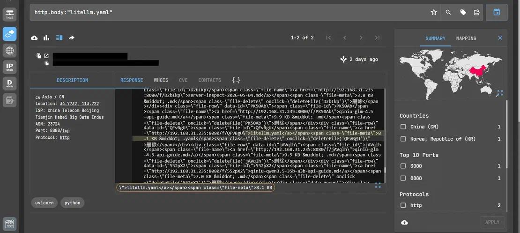Image resolution: width=520 pixels, height=233 pixels.
Task: Select the responses search sidebar icon
Action: (x=10, y=34)
